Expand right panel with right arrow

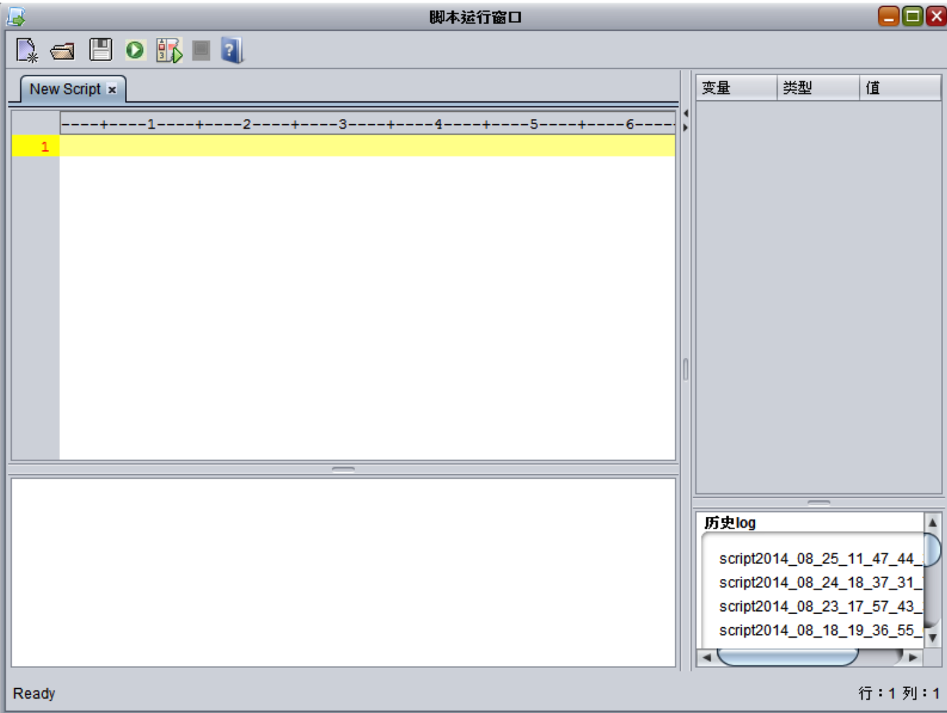point(685,127)
